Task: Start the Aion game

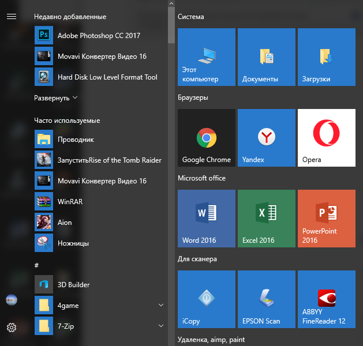Action: pyautogui.click(x=100, y=222)
